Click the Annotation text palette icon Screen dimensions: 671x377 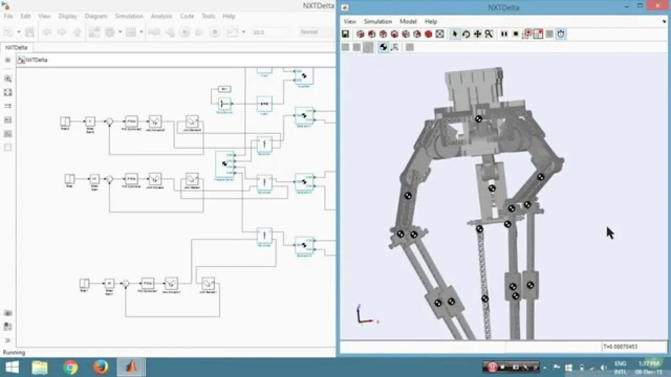pyautogui.click(x=8, y=120)
